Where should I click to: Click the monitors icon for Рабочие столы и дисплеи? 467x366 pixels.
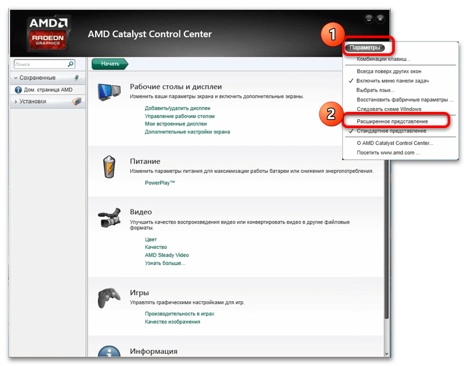(x=109, y=93)
